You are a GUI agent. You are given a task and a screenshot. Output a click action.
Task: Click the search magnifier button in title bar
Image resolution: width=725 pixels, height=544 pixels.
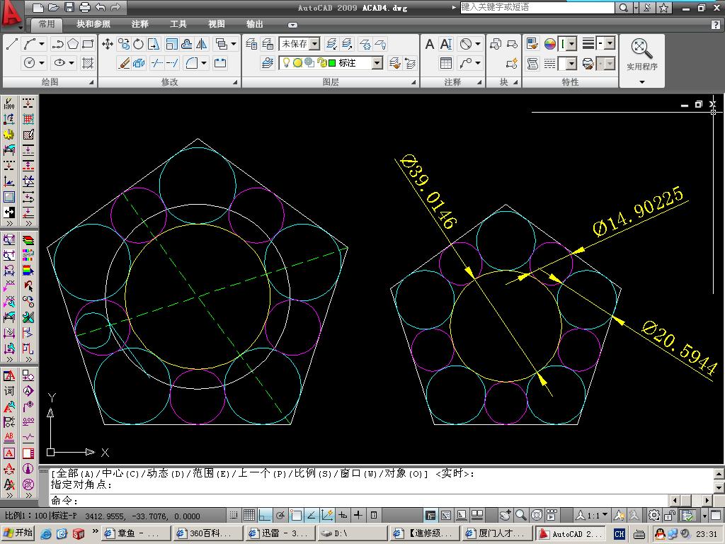tap(623, 7)
